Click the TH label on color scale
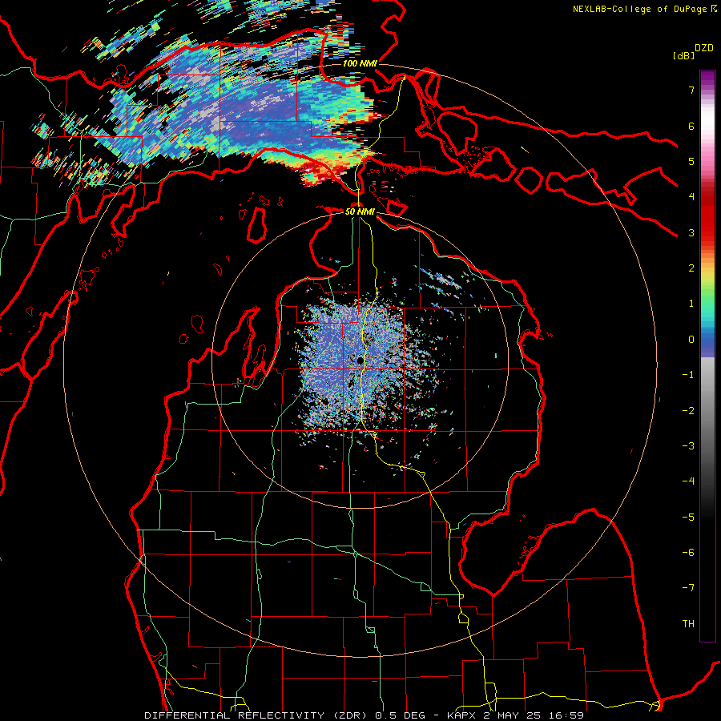This screenshot has height=721, width=721. [x=688, y=624]
